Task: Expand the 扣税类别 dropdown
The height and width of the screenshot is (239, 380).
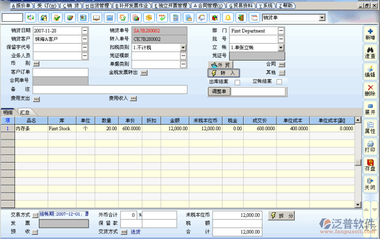Action: click(x=183, y=47)
